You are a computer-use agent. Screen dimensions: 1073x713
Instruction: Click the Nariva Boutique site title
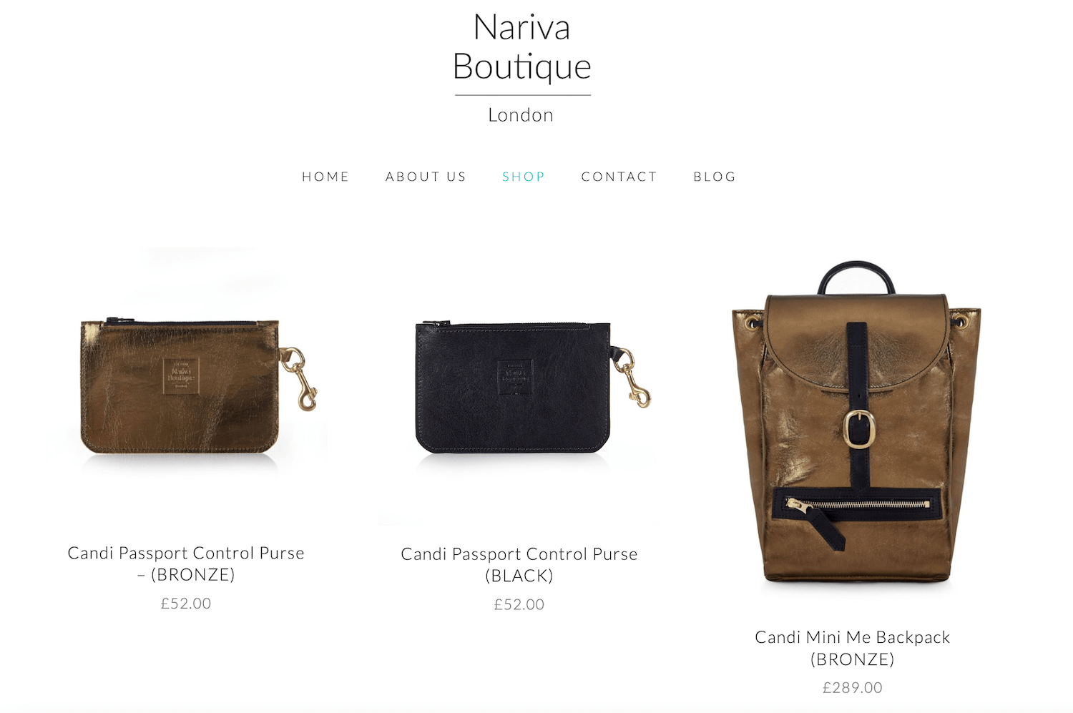(x=522, y=47)
